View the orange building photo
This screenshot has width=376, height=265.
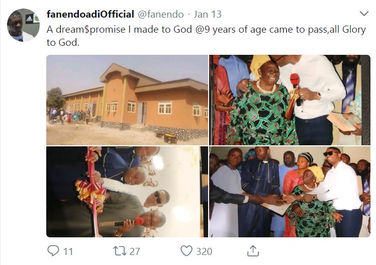click(127, 100)
